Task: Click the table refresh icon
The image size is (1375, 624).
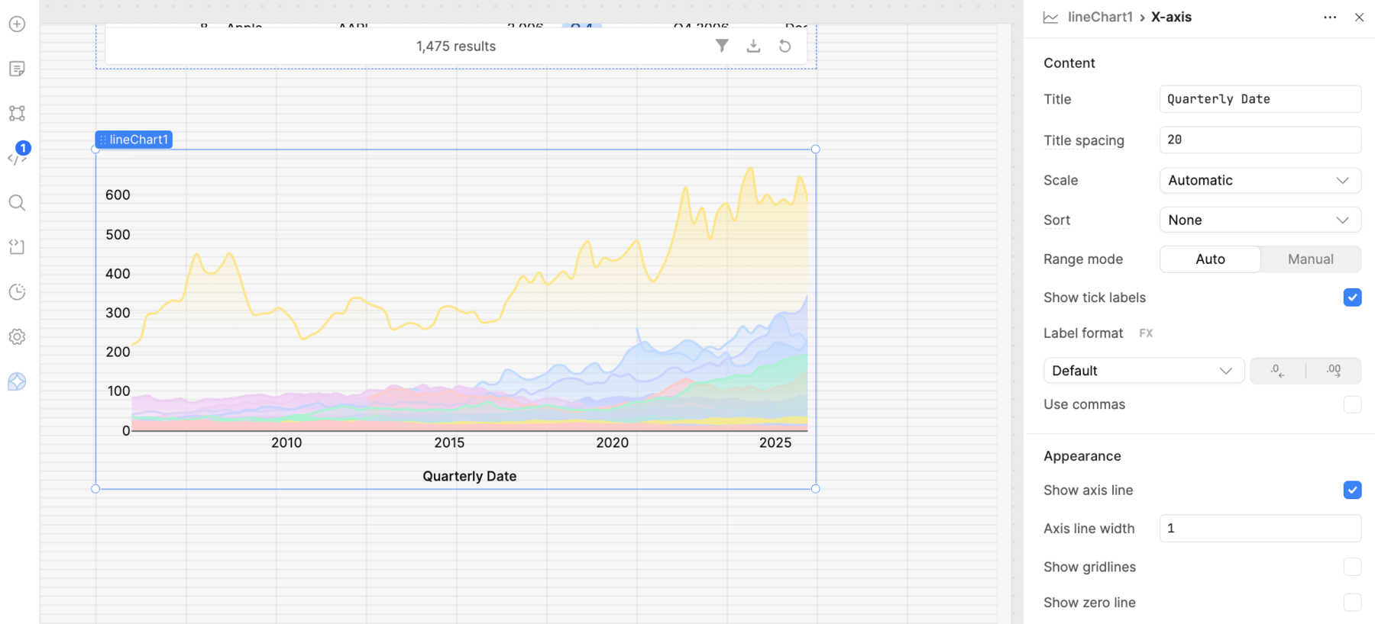Action: coord(785,46)
